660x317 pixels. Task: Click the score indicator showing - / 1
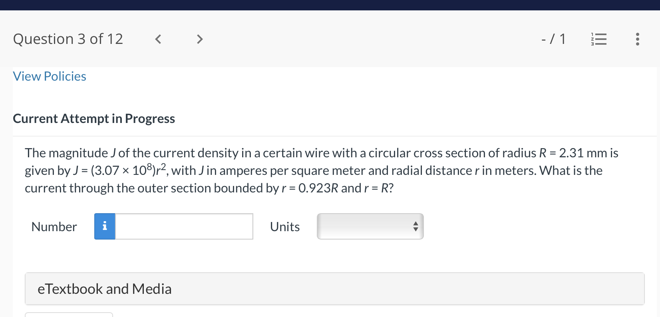554,39
